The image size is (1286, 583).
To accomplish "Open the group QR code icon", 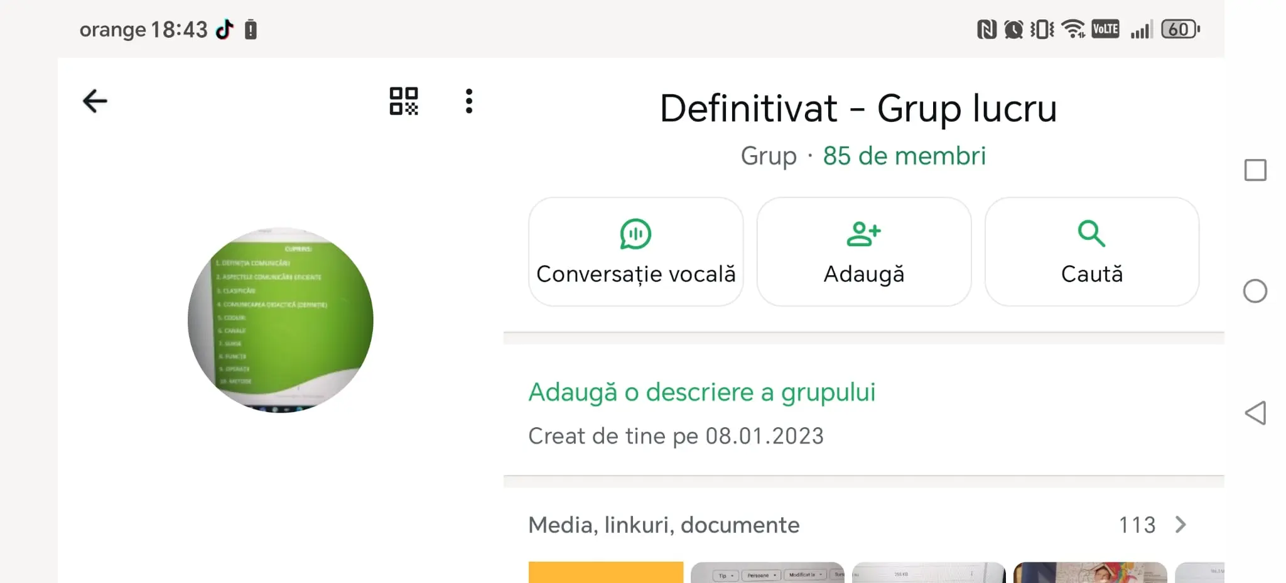I will [x=404, y=101].
